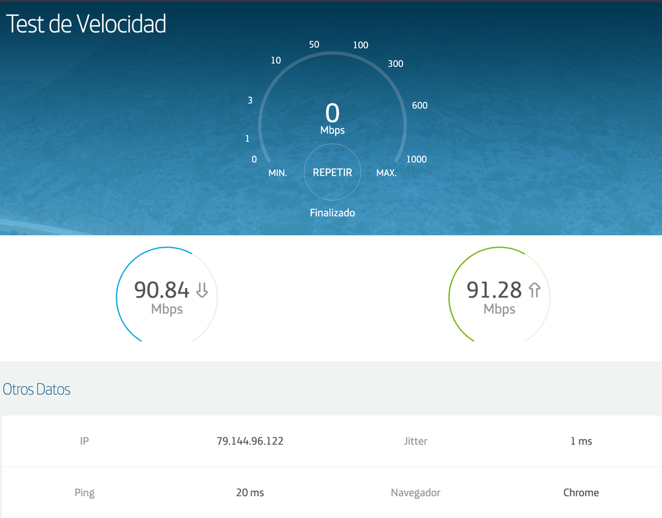Click the 1000 mark on the speedometer scale
662x518 pixels.
click(417, 159)
